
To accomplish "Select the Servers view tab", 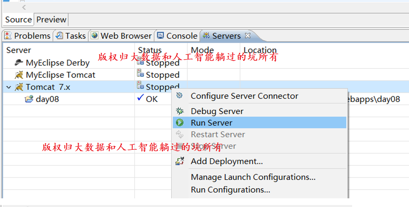I will click(227, 36).
